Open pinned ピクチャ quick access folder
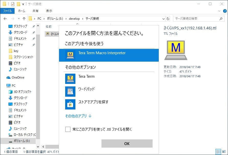The height and width of the screenshot is (155, 228). tap(18, 45)
